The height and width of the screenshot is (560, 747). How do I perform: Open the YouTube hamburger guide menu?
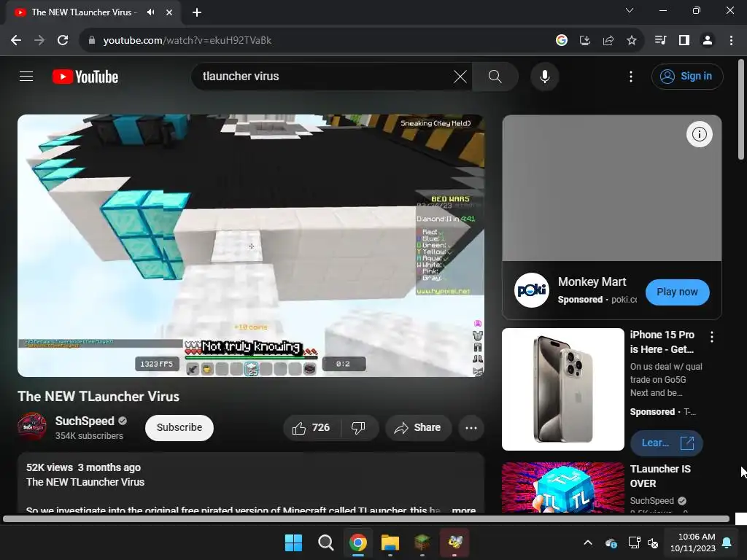point(26,76)
